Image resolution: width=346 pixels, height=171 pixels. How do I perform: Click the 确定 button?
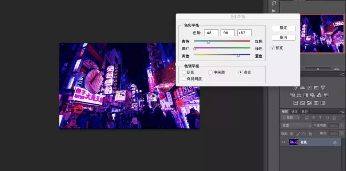coord(283,28)
